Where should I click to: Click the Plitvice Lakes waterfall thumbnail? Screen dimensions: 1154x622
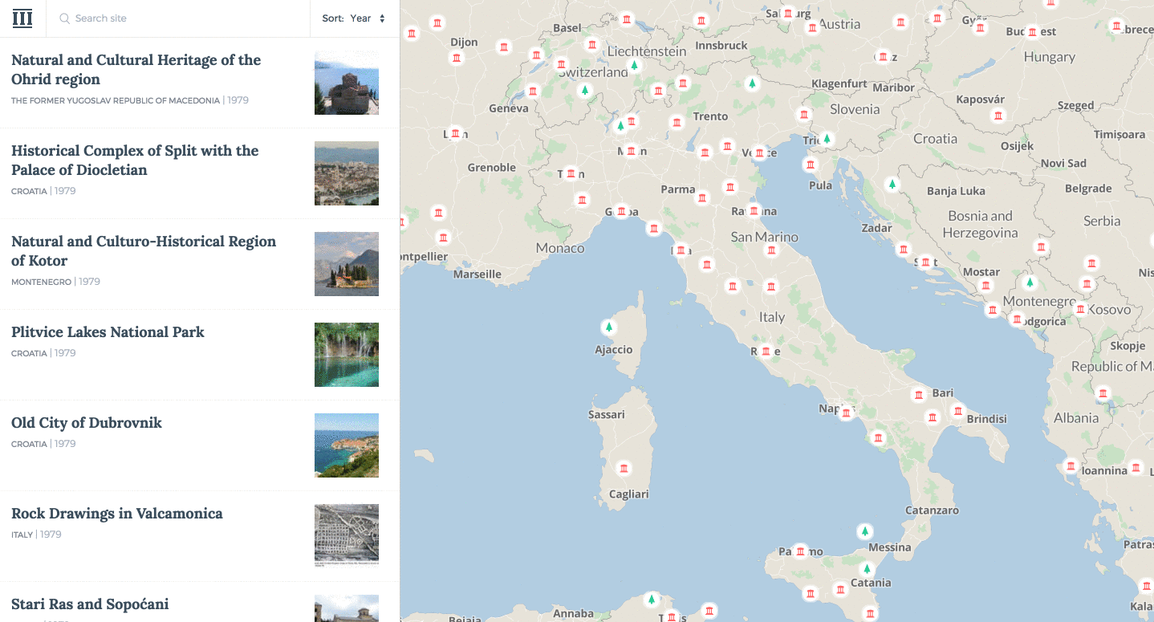(347, 355)
